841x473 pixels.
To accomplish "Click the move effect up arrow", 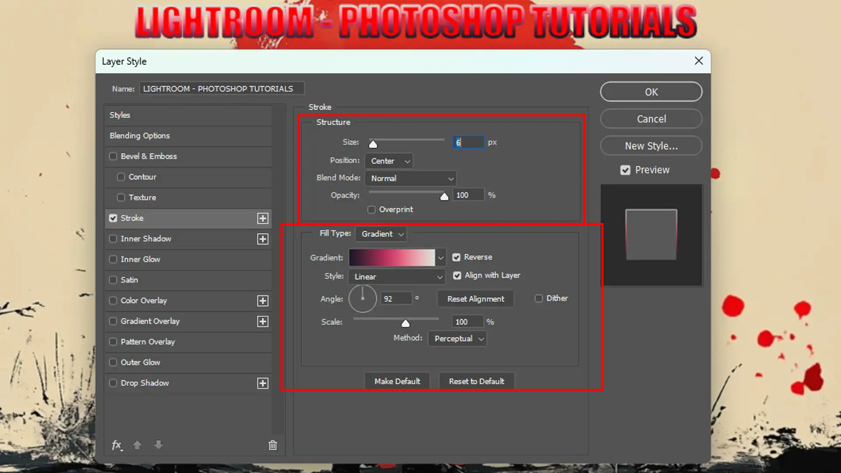I will 137,445.
